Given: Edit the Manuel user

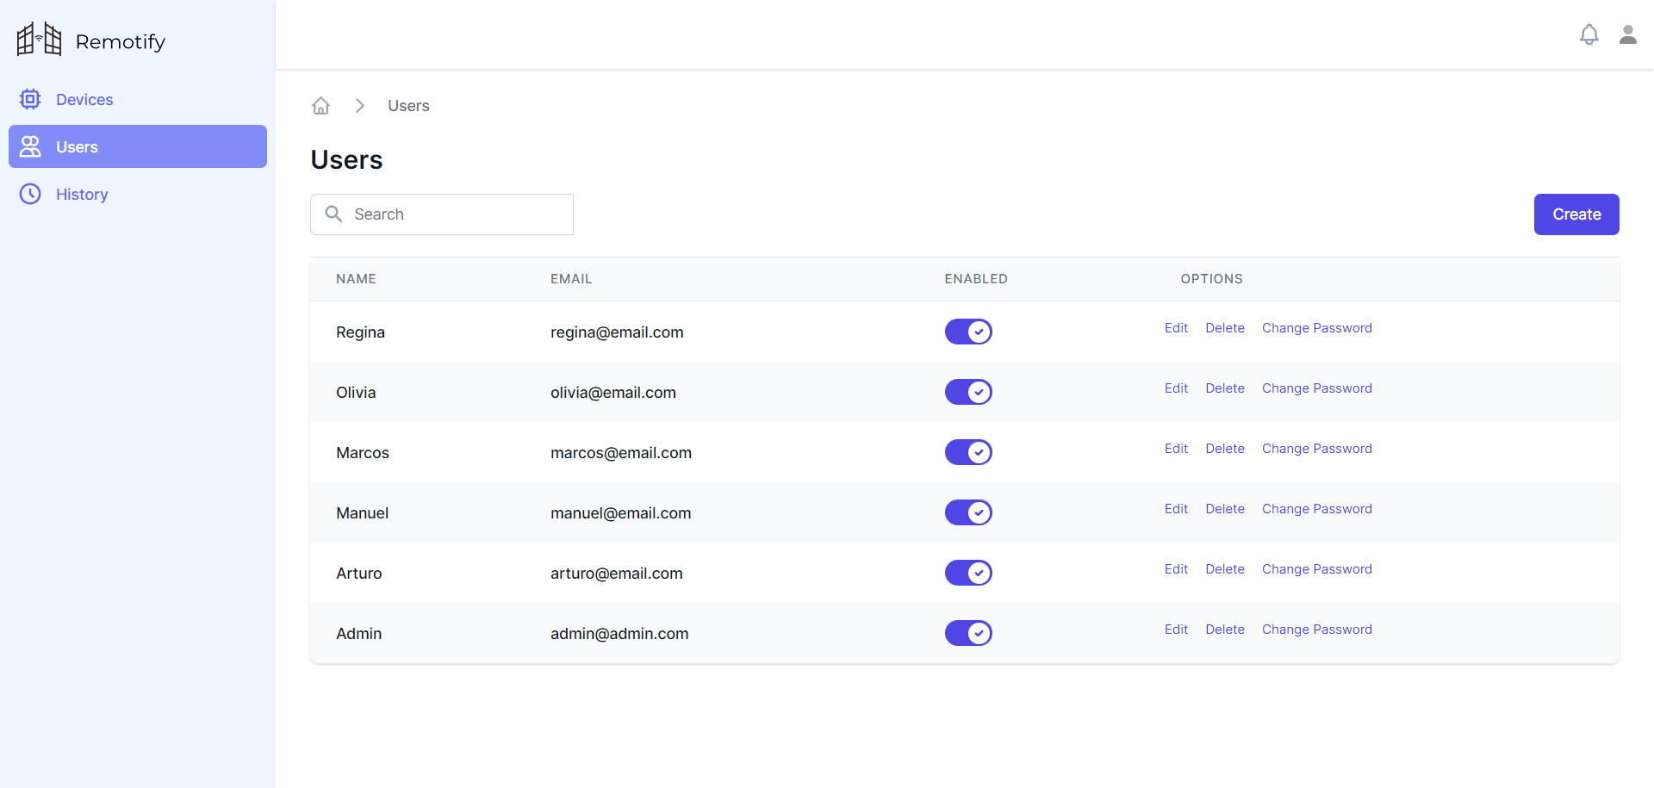Looking at the screenshot, I should coord(1176,509).
